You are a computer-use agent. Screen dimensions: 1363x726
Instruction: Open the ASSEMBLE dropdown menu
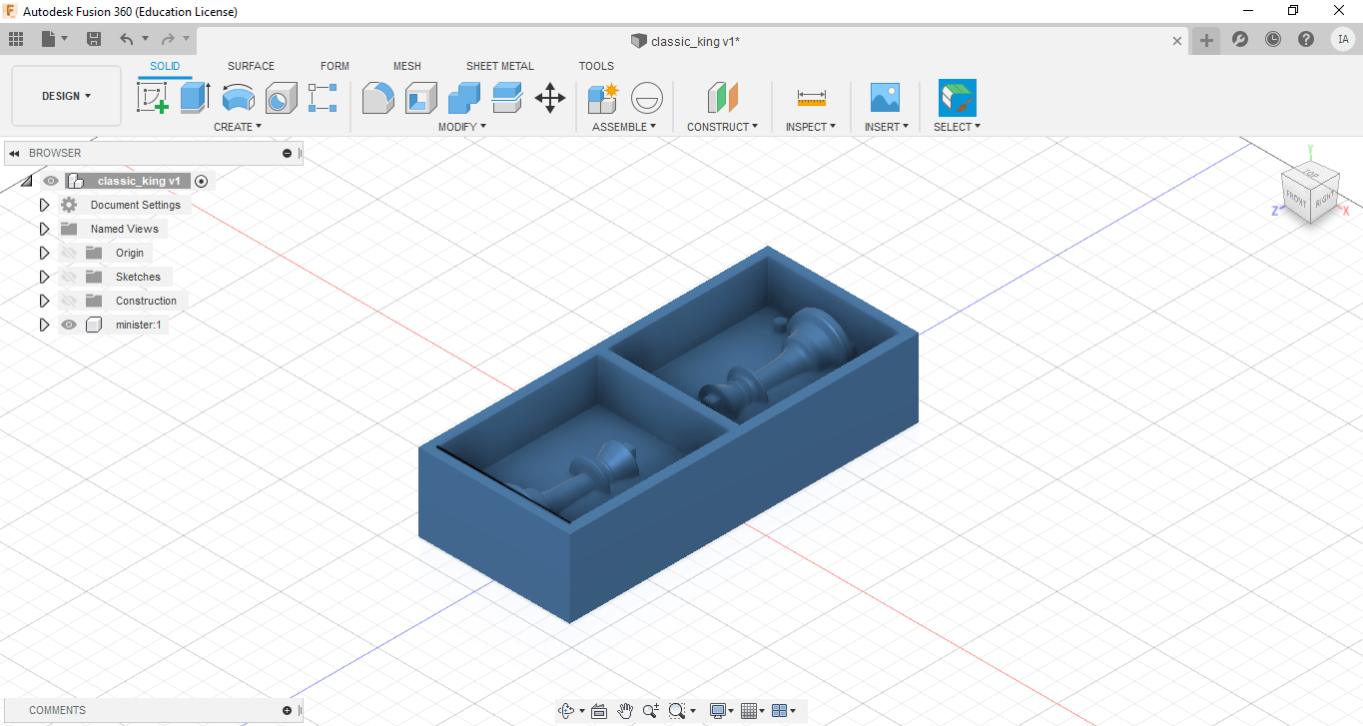[x=624, y=127]
